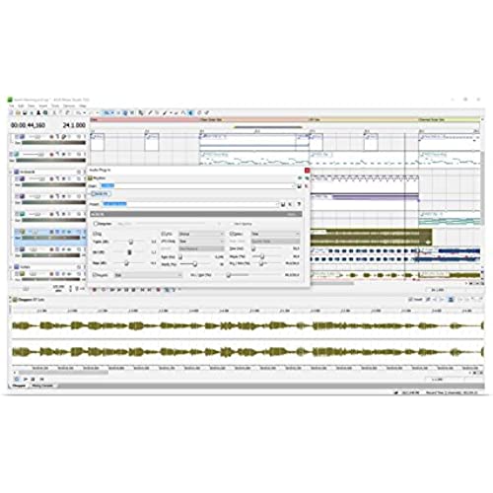Toggle the EQ checkbox in plug-in
Image resolution: width=493 pixels, height=493 pixels.
tap(96, 234)
